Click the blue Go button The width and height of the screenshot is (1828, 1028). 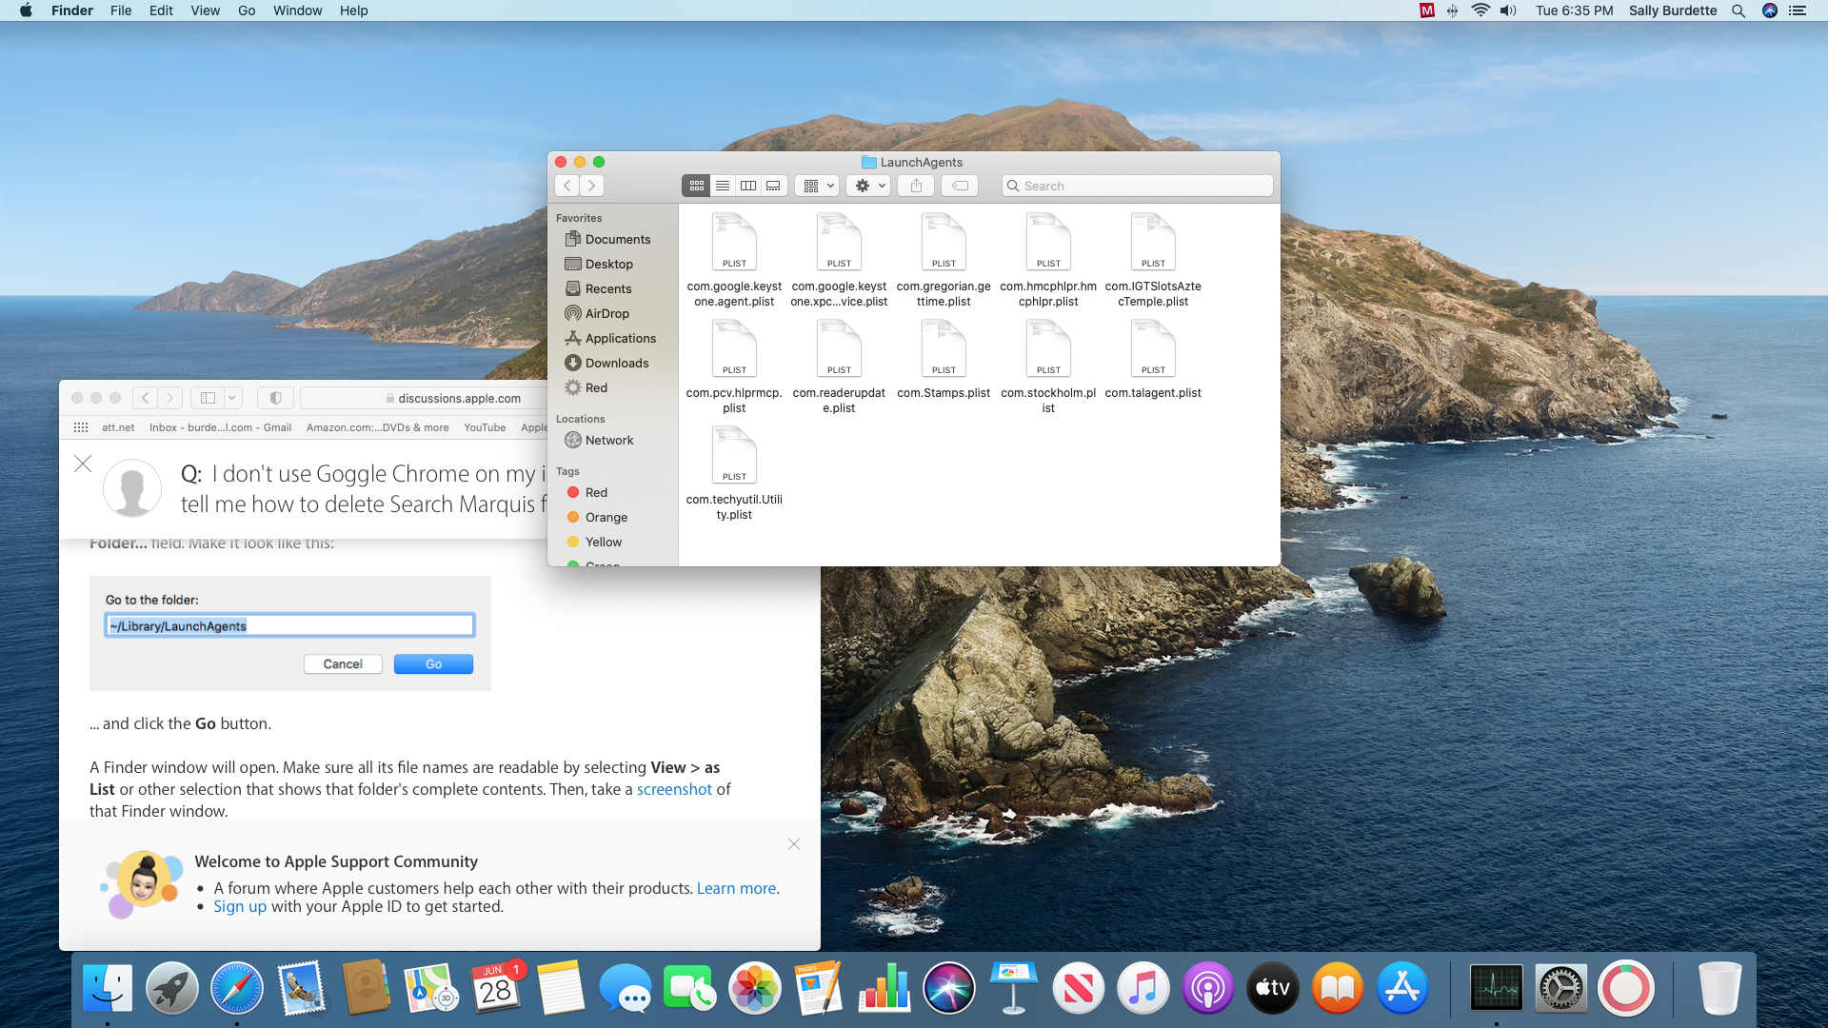433,664
